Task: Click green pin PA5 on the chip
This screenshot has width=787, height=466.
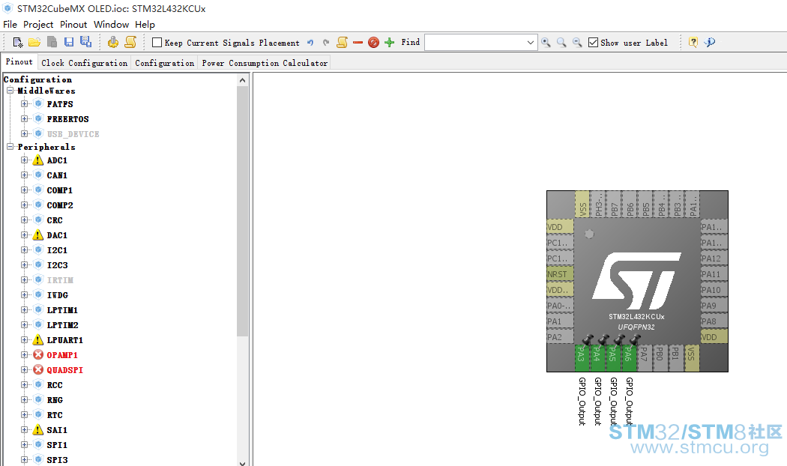Action: (613, 357)
